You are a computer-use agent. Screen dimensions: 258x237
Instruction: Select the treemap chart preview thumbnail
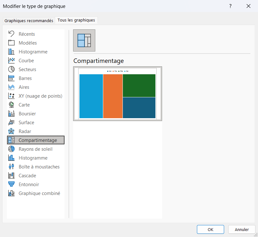[117, 94]
